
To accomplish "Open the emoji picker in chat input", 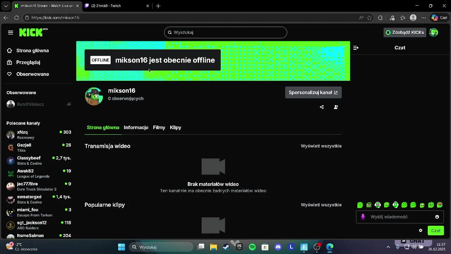I will point(437,217).
